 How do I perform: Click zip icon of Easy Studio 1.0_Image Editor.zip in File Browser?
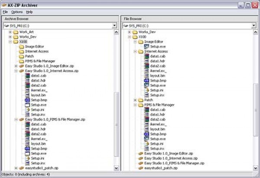[x=140, y=153]
